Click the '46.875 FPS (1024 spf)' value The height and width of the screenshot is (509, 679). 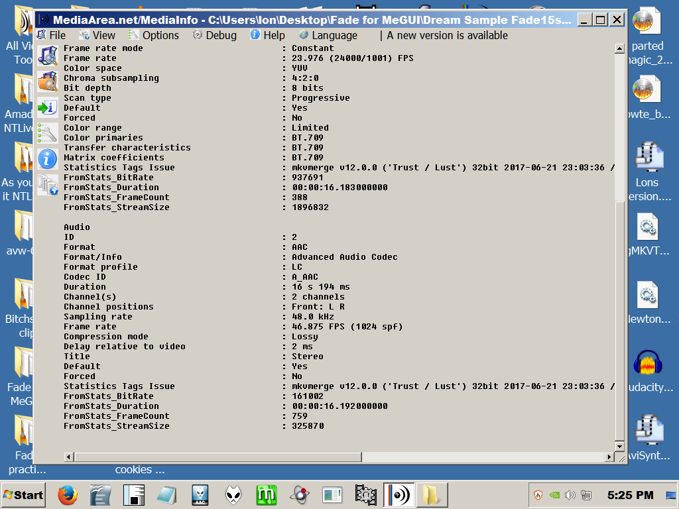347,327
